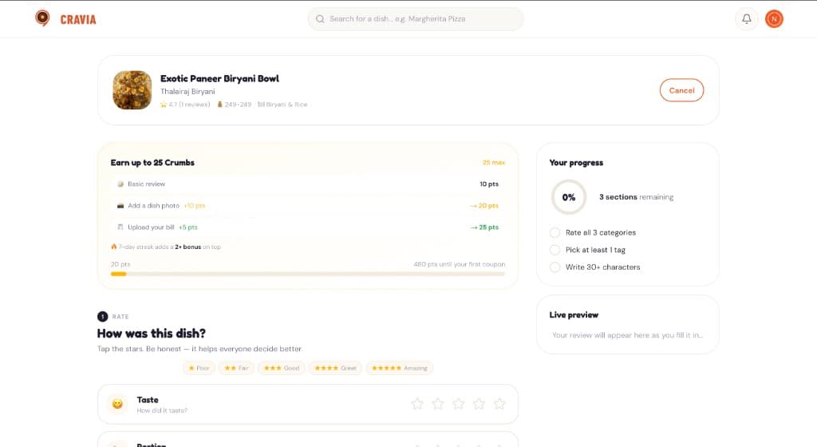Click the step 1 Rate badge

[103, 316]
